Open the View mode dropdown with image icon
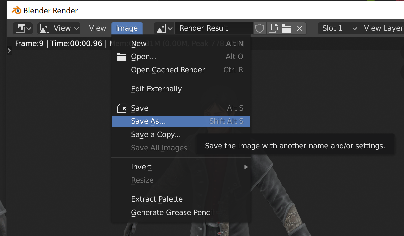Image resolution: width=404 pixels, height=236 pixels. pos(59,28)
